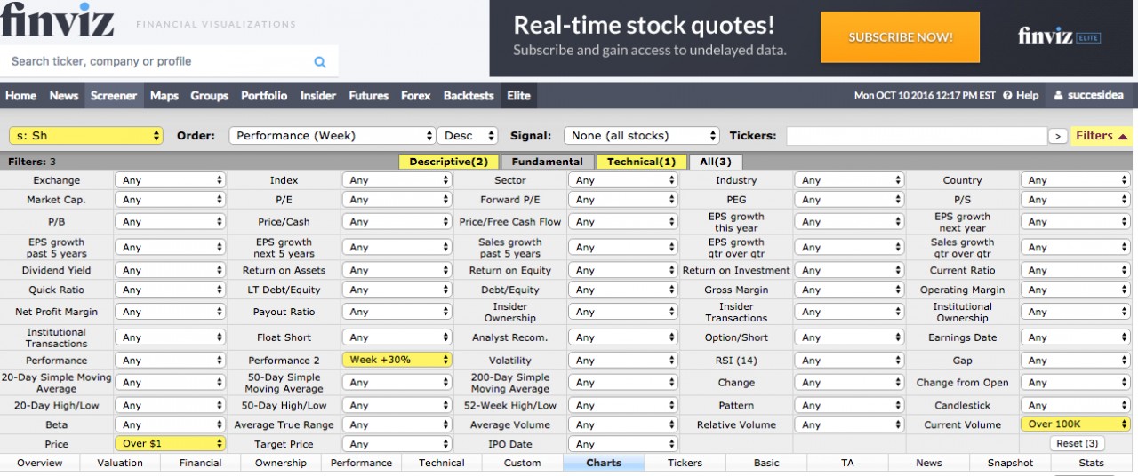The width and height of the screenshot is (1138, 476).
Task: Switch to the Overview view tab
Action: point(40,463)
